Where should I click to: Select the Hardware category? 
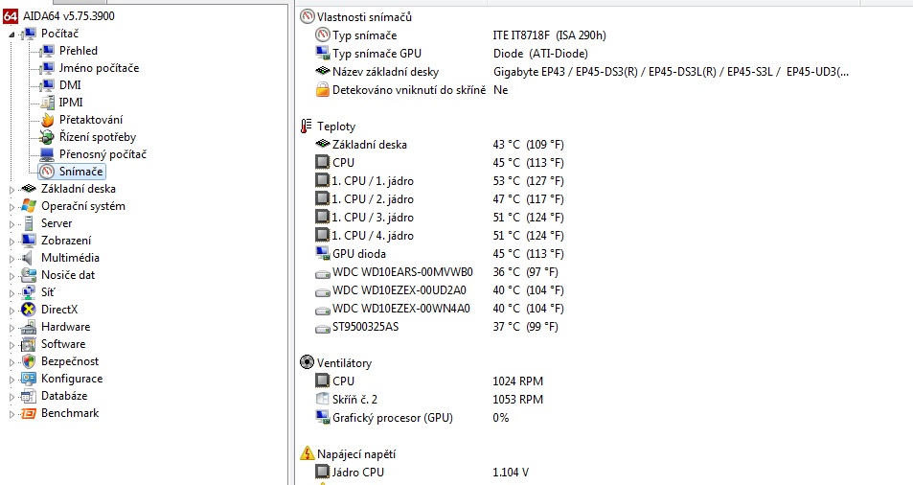[x=65, y=327]
